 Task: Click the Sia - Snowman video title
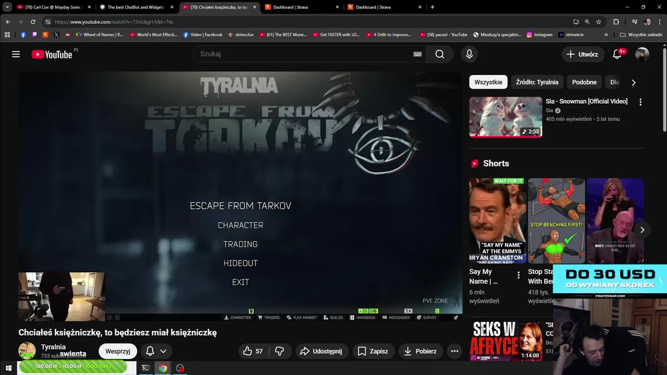[x=586, y=102]
